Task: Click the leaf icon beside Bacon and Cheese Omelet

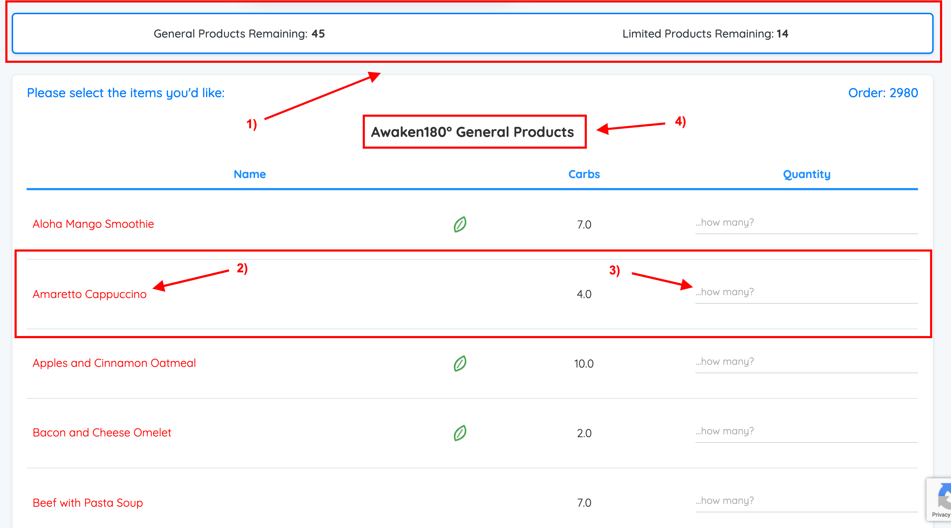Action: point(460,433)
